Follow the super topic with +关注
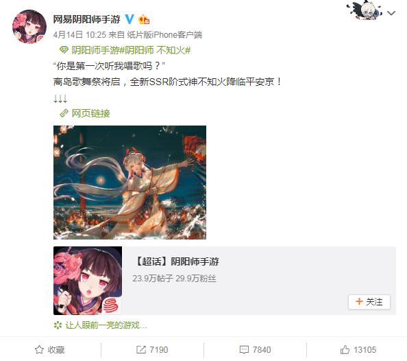This screenshot has height=361, width=407. point(369,302)
